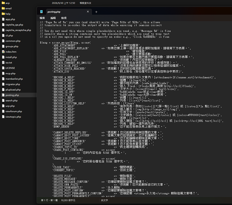Click the cli.php file icon

(x=3, y=36)
